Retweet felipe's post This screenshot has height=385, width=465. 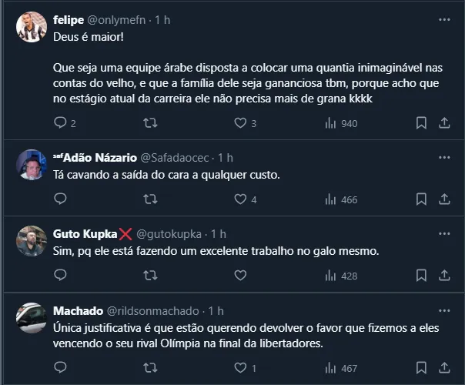[x=151, y=123]
